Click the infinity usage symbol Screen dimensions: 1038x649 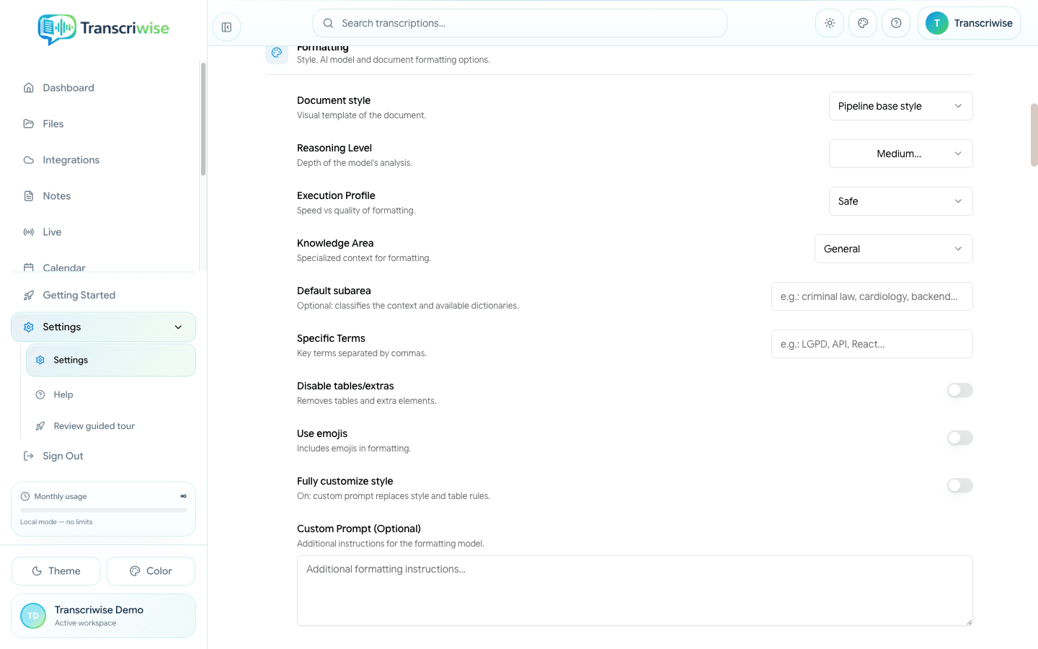[183, 496]
